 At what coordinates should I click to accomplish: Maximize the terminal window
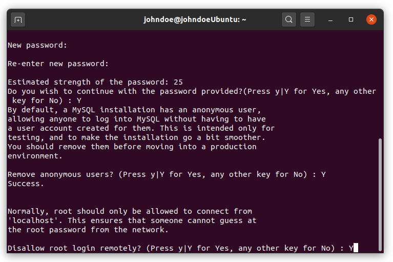[351, 19]
